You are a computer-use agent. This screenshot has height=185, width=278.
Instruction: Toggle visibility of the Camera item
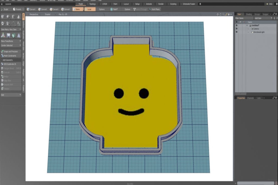pyautogui.click(x=236, y=29)
